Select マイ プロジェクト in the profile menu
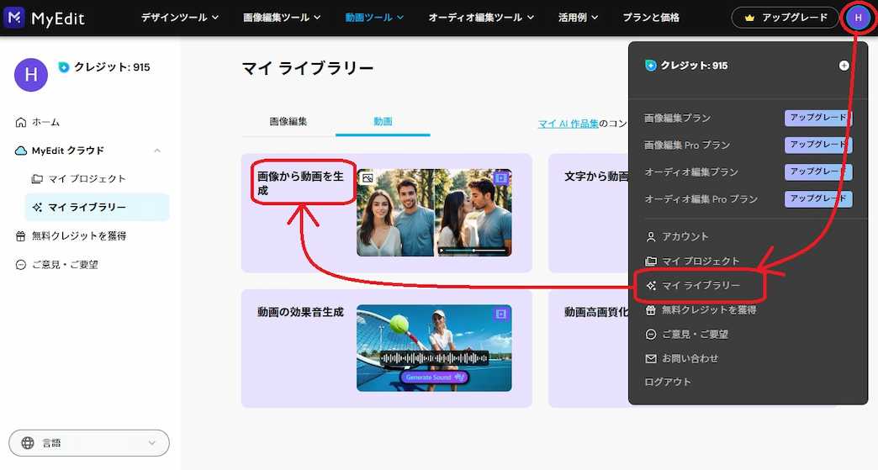This screenshot has height=470, width=878. [701, 261]
